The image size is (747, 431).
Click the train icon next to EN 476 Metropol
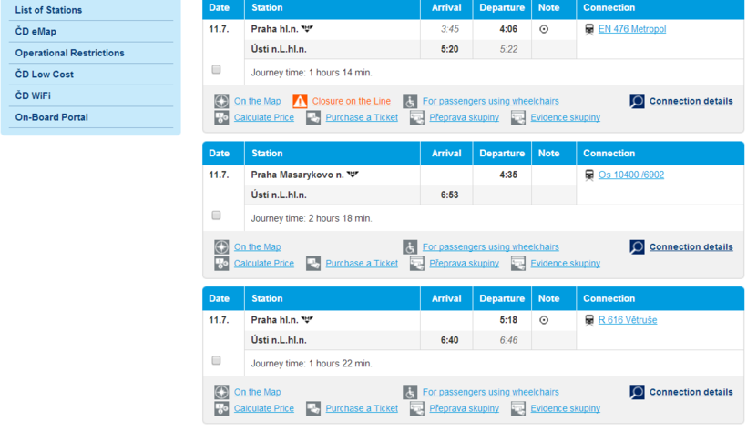click(x=589, y=29)
